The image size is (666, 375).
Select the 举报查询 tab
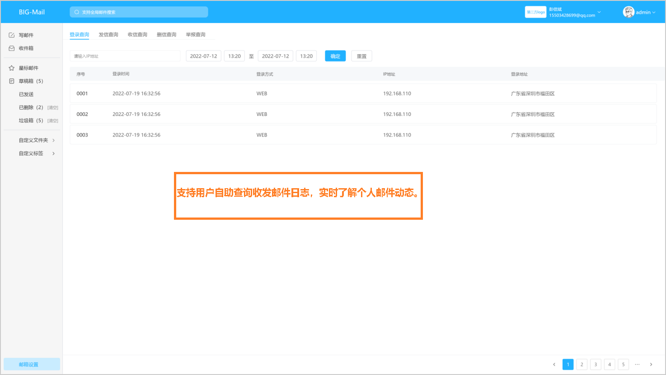[195, 34]
